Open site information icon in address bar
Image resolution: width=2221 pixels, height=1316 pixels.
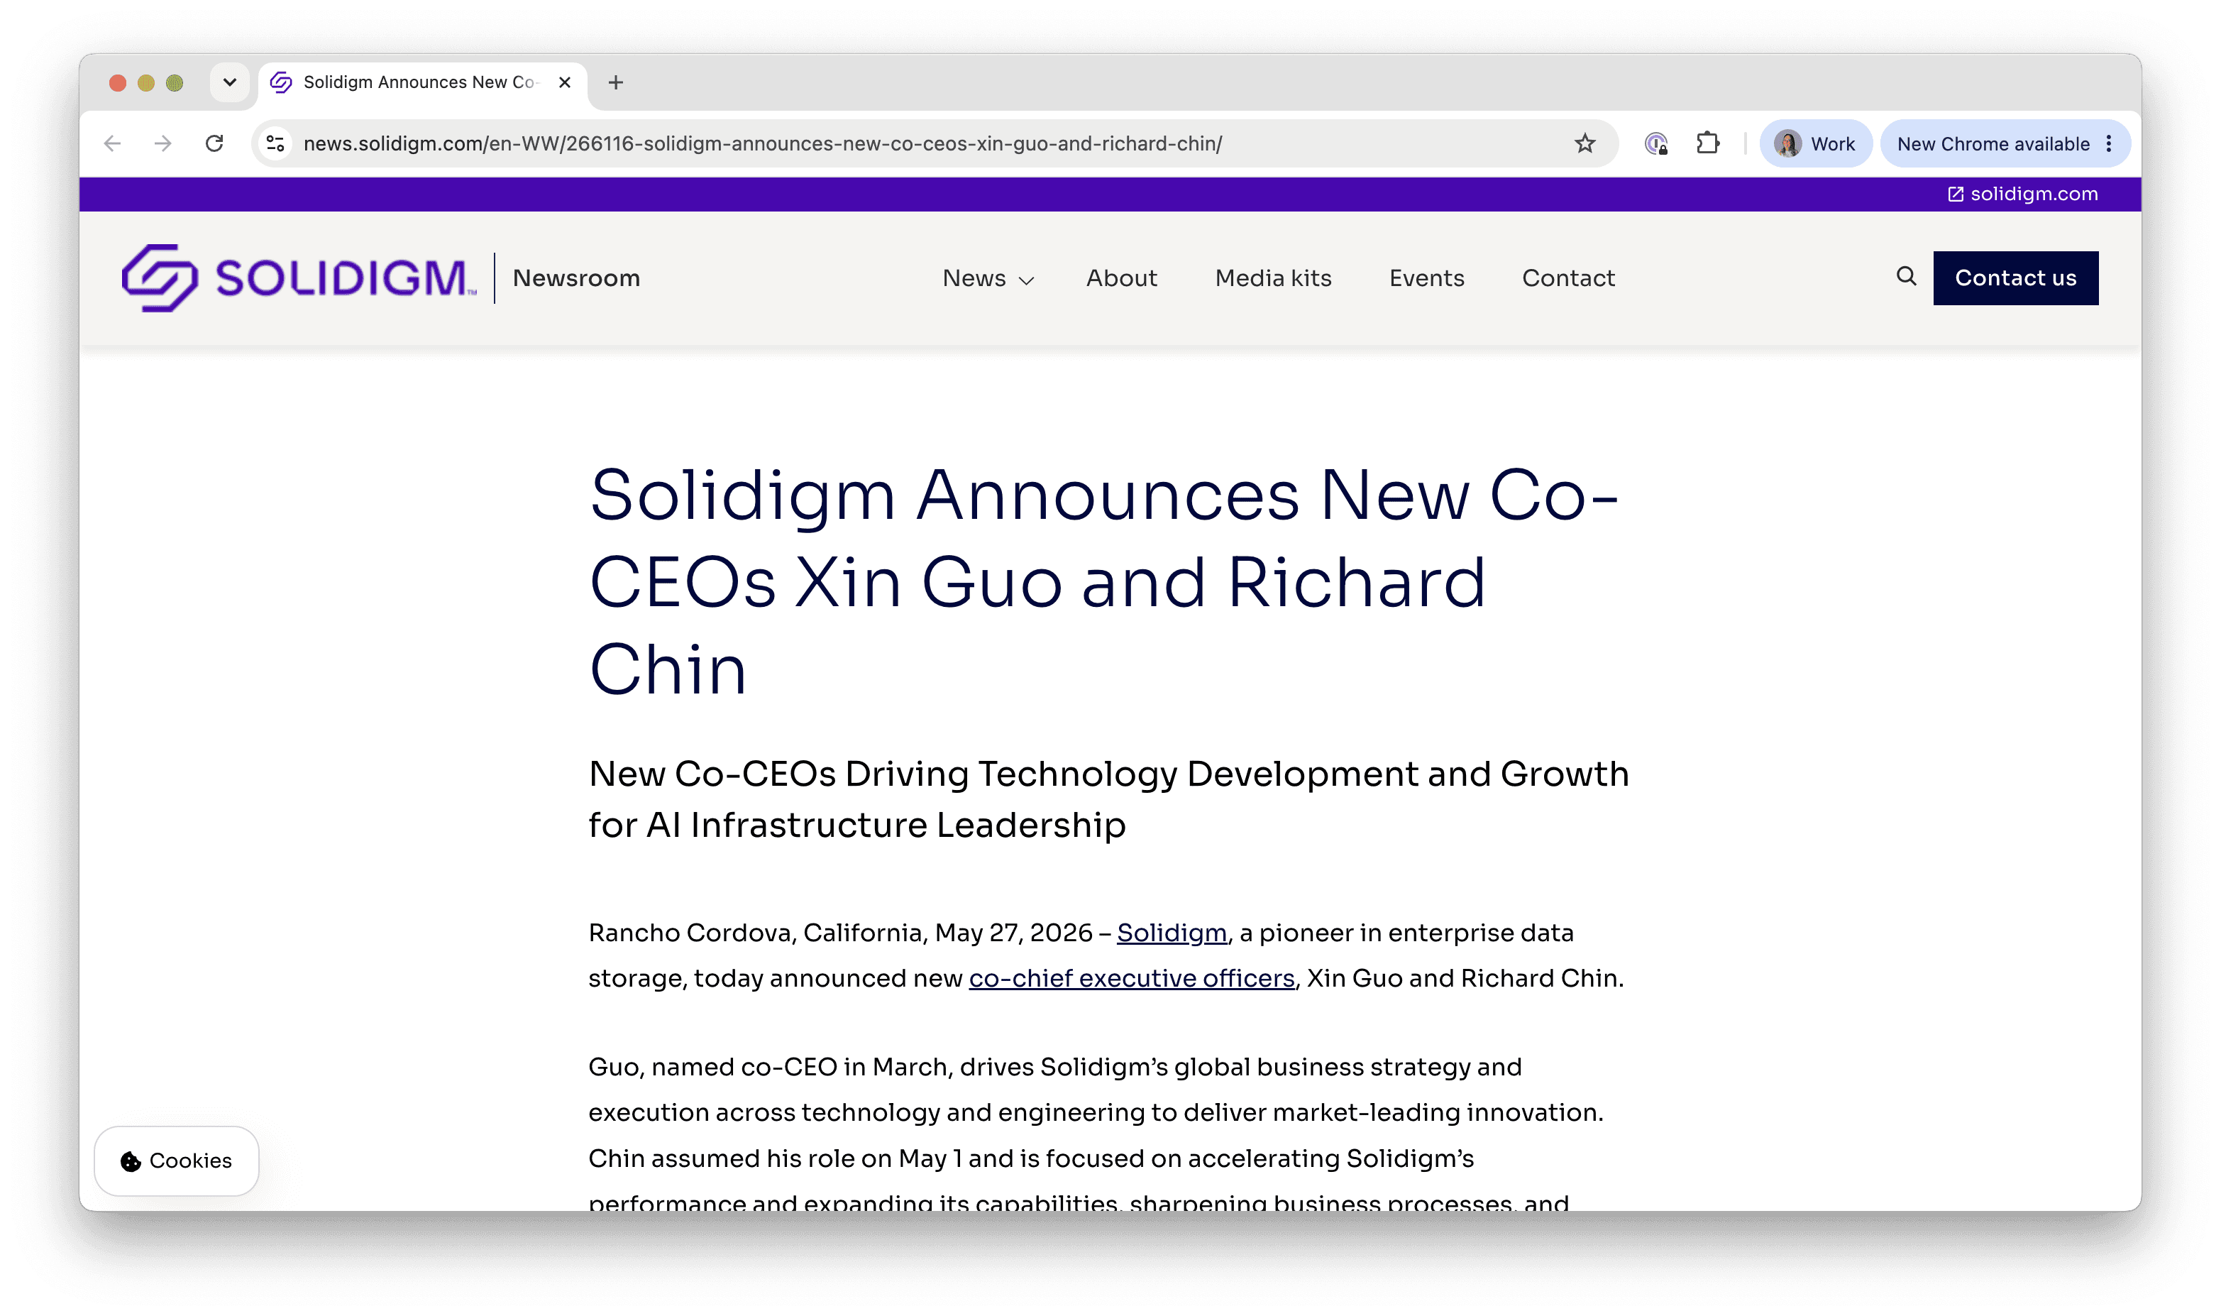click(275, 143)
